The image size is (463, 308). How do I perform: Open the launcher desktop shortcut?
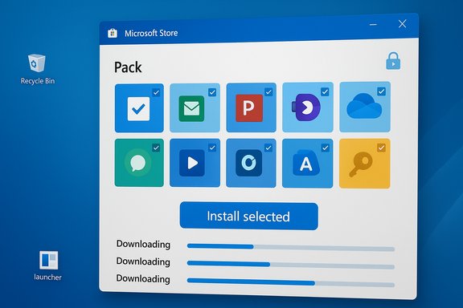tap(49, 260)
